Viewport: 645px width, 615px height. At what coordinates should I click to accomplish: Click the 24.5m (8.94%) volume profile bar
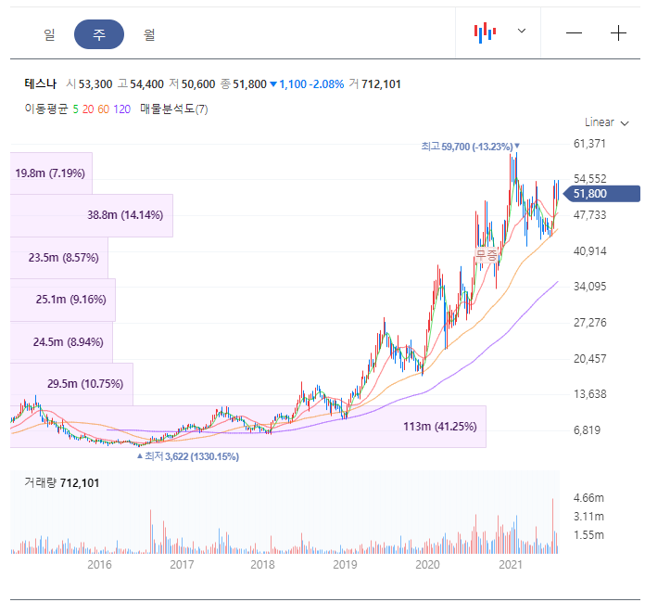tap(61, 342)
